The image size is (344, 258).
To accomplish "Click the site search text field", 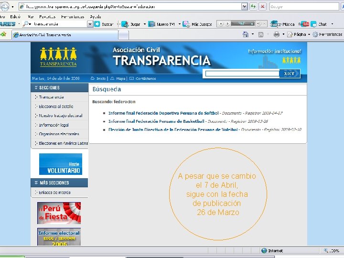I will coord(242,74).
